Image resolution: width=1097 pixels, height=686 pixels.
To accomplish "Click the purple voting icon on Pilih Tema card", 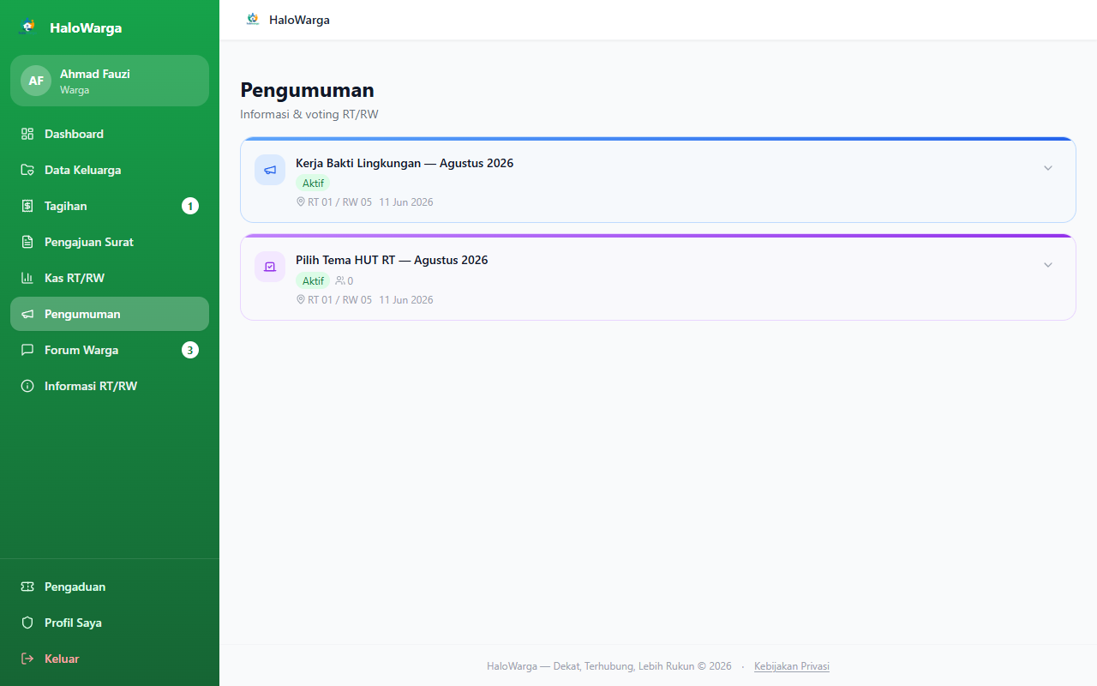I will click(x=270, y=267).
